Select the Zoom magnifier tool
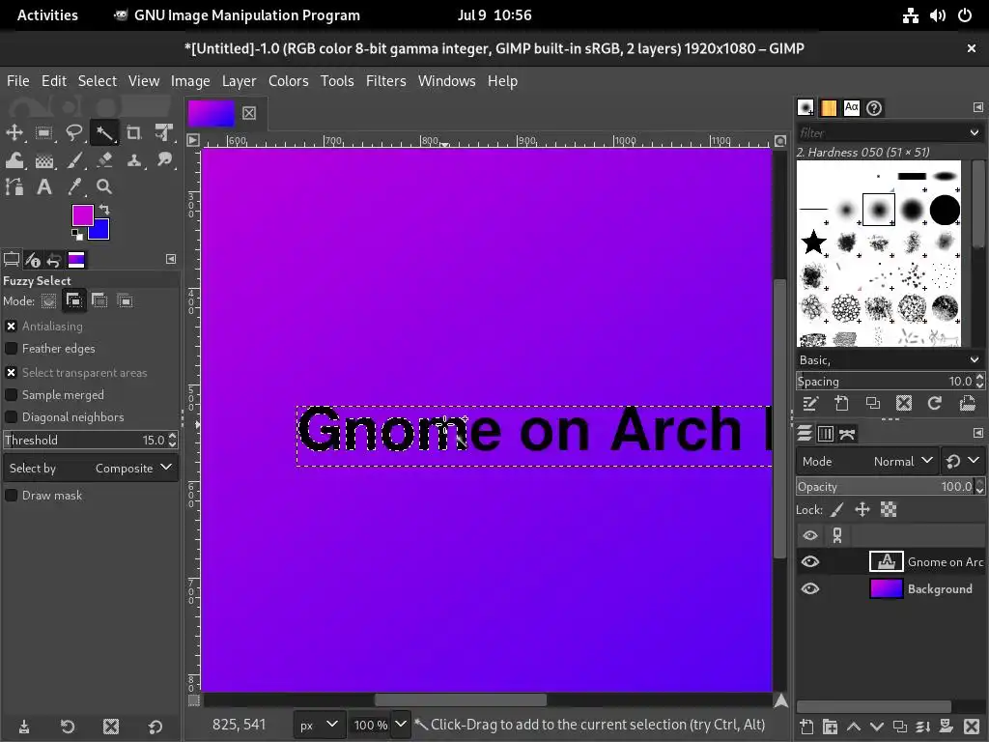 click(x=104, y=186)
